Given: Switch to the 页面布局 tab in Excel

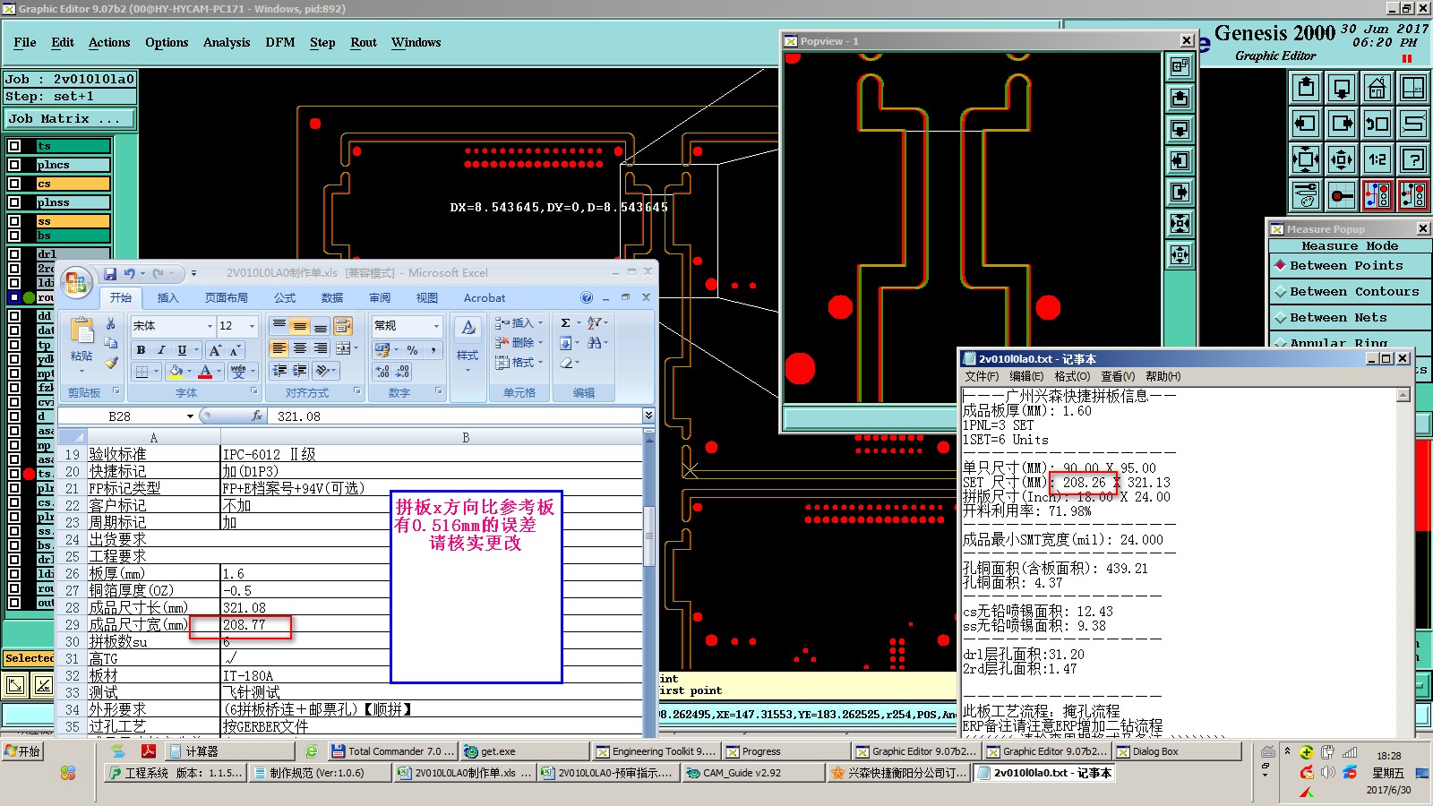Looking at the screenshot, I should [x=226, y=298].
